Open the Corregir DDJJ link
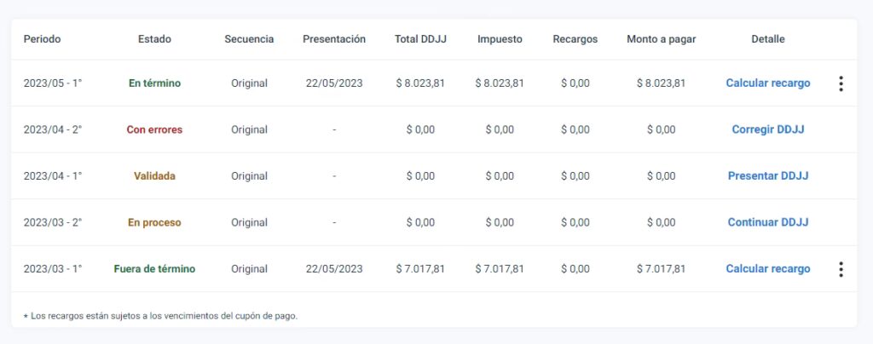This screenshot has height=344, width=873. (x=768, y=130)
